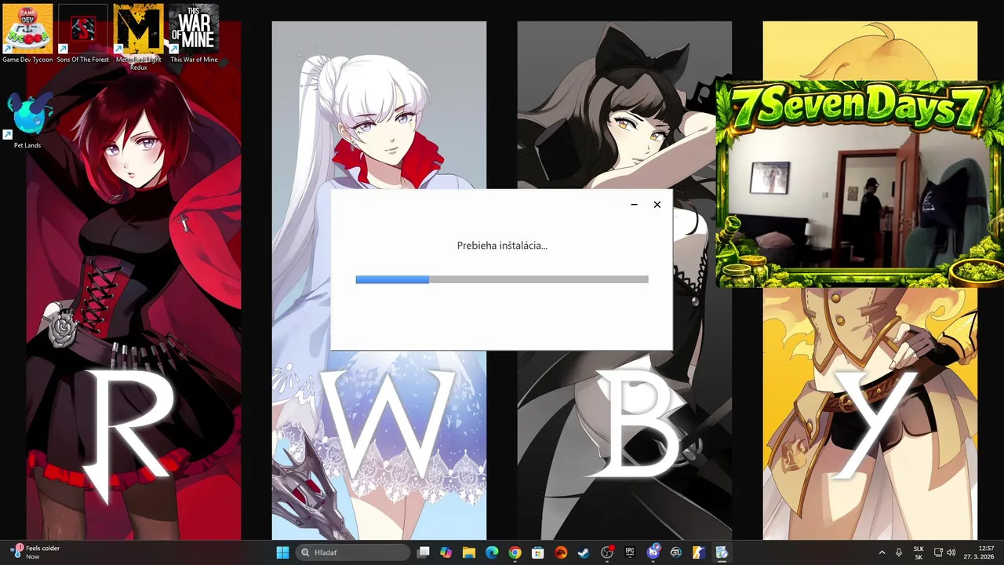The height and width of the screenshot is (565, 1004).
Task: Open Task View on the taskbar
Action: (x=424, y=552)
